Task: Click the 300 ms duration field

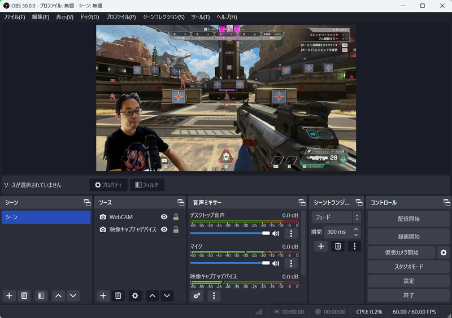Action: tap(338, 232)
